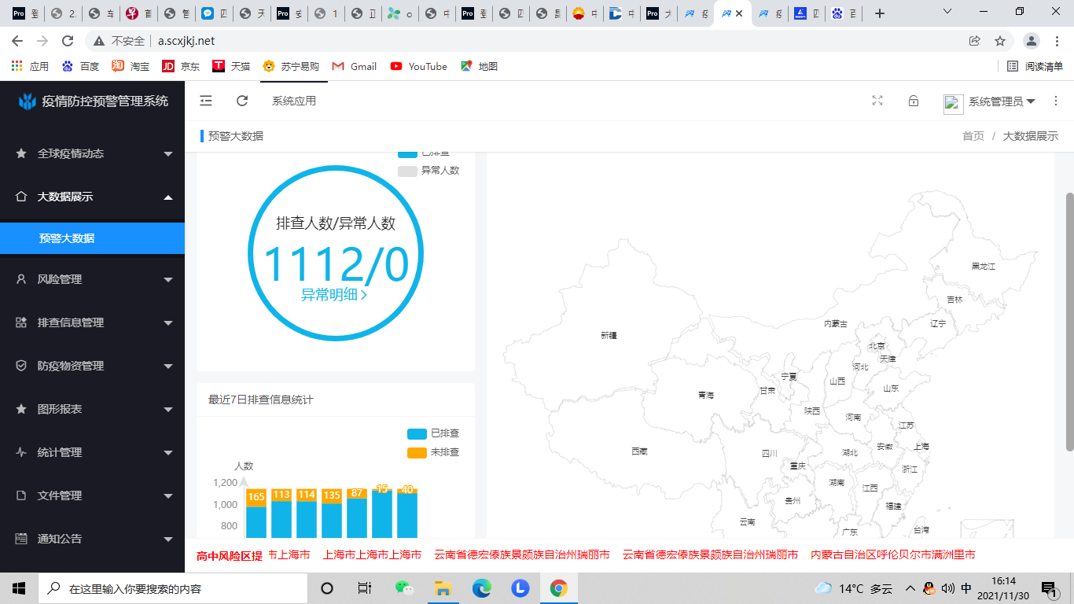Click the grid icon beside 排查信息管理
The height and width of the screenshot is (604, 1074).
[x=21, y=322]
